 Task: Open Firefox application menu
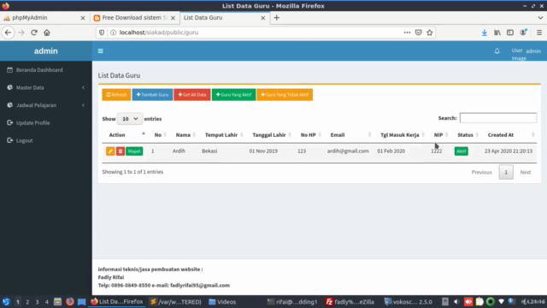pos(539,33)
